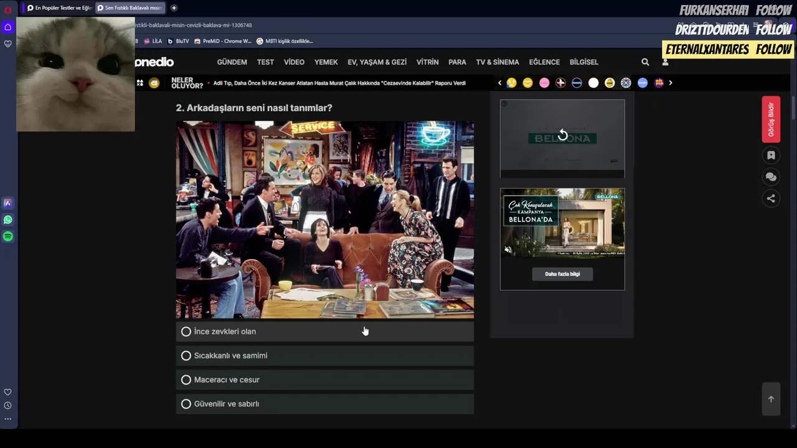Open the TV & SİNEMA section
The height and width of the screenshot is (448, 797).
498,62
